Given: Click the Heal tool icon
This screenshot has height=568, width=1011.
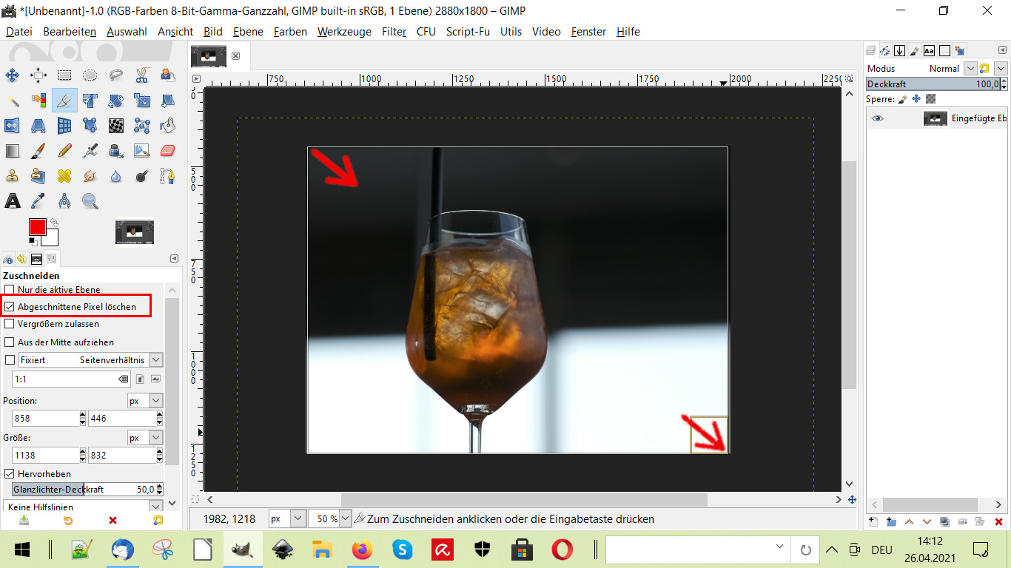Looking at the screenshot, I should click(x=64, y=176).
